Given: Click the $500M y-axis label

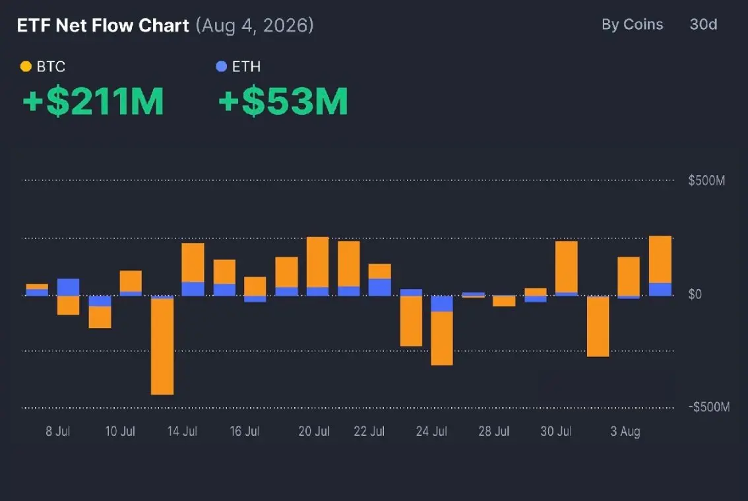Looking at the screenshot, I should coord(706,181).
